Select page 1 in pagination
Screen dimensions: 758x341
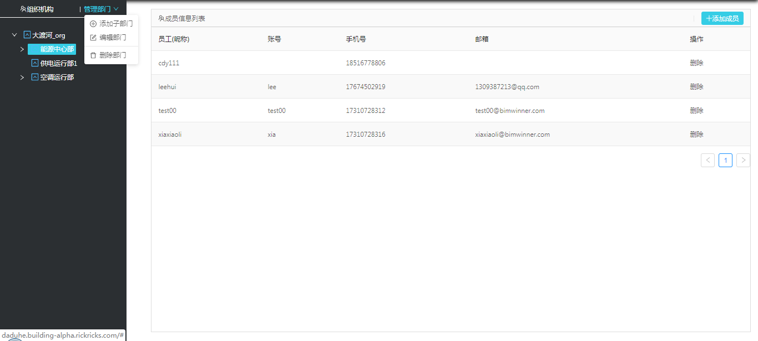coord(725,161)
